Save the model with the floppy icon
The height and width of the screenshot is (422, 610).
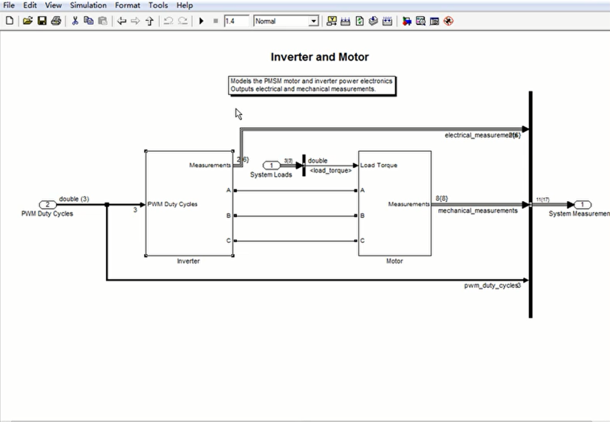tap(42, 21)
